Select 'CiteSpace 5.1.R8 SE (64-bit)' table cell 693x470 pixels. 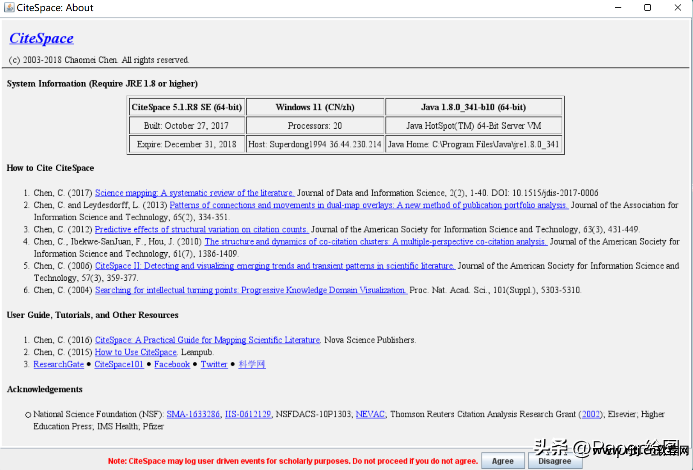coord(187,107)
